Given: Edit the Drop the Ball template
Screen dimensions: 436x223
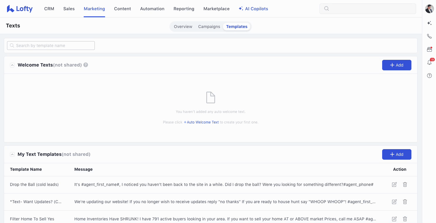Looking at the screenshot, I should coord(394,184).
